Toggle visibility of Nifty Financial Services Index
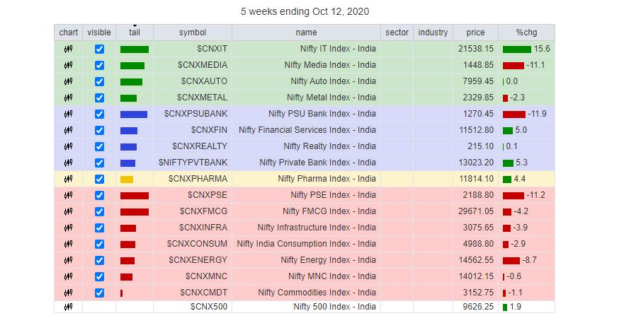Viewport: 624px width, 323px height. click(99, 130)
